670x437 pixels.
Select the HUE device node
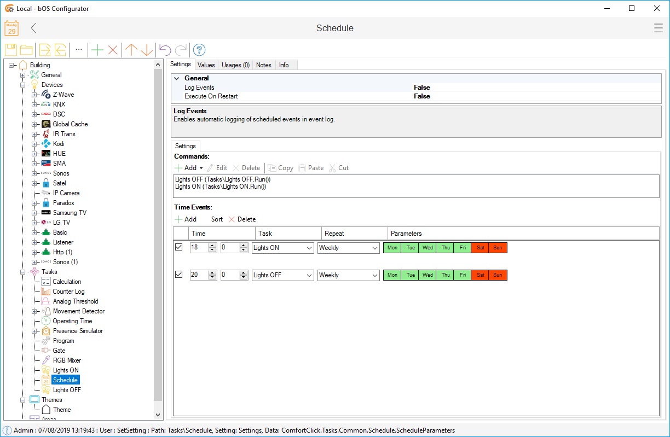tap(59, 154)
